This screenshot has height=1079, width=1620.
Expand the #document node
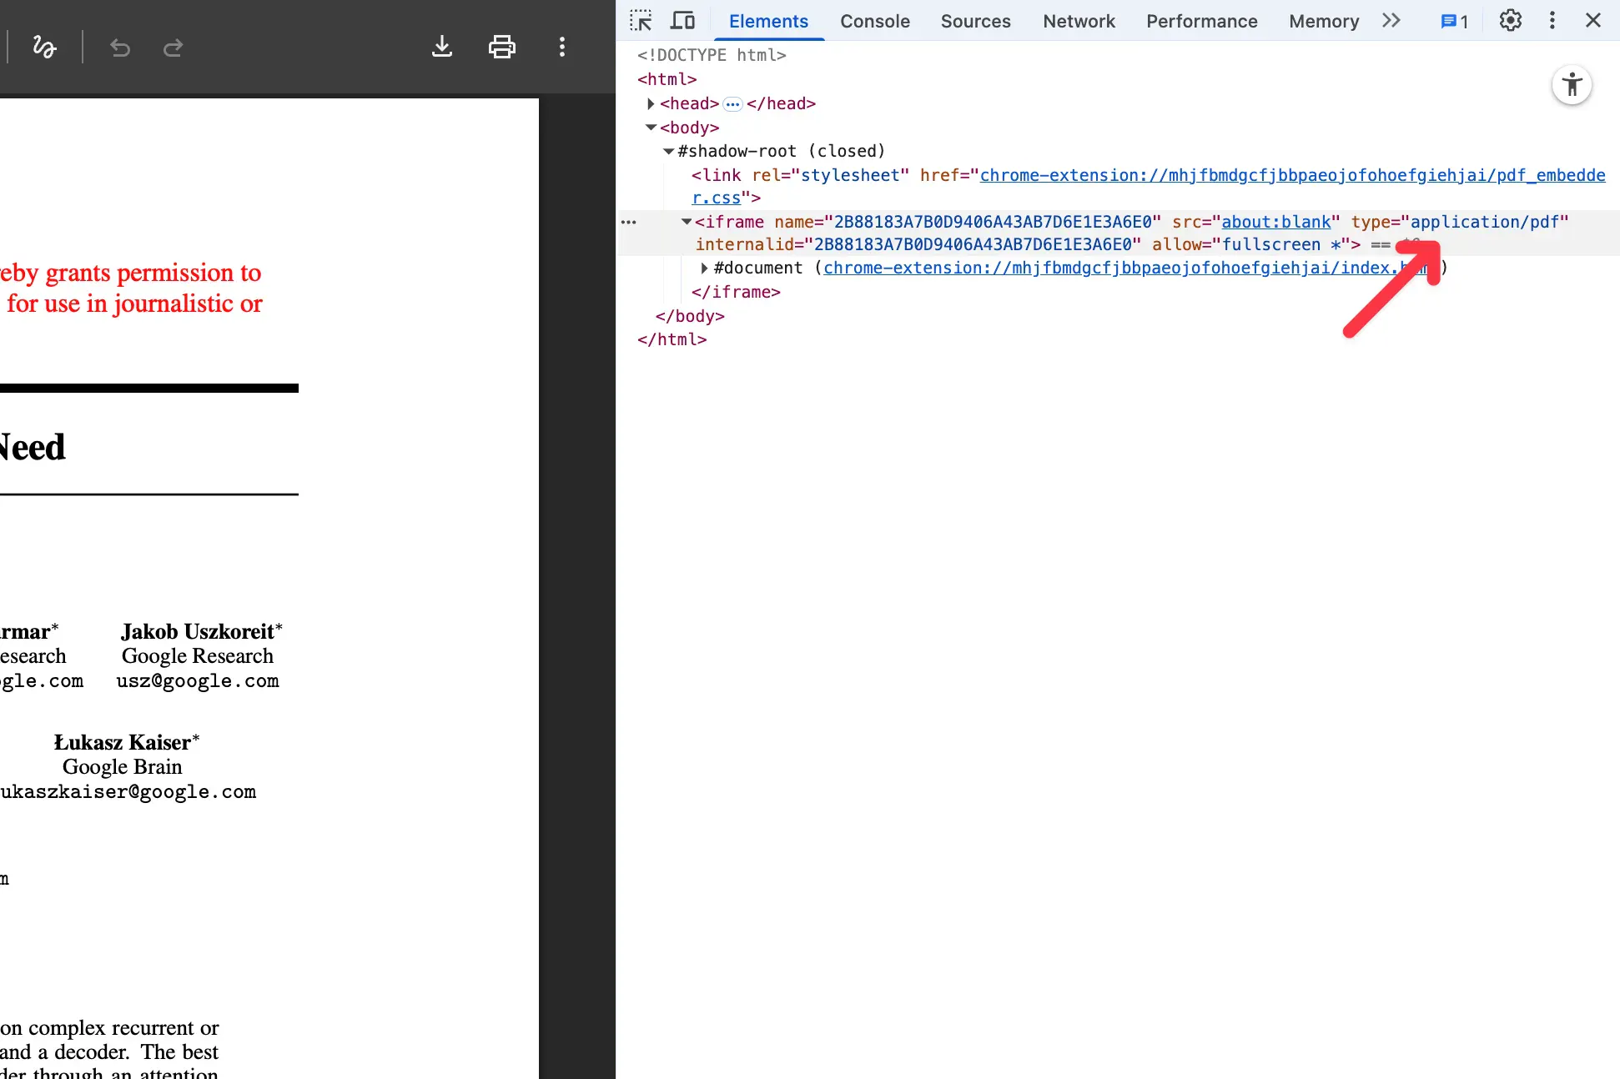coord(704,268)
